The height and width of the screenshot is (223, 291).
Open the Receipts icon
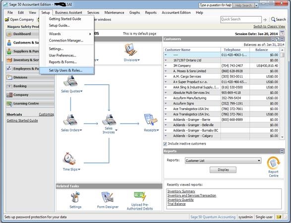(x=151, y=119)
